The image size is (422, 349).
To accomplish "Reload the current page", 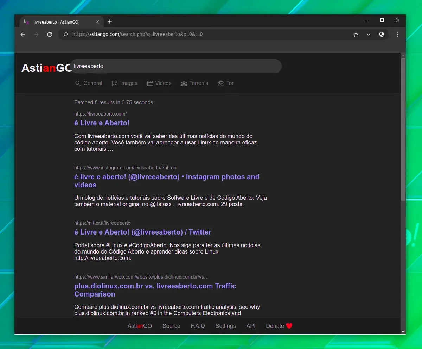I will tap(50, 35).
